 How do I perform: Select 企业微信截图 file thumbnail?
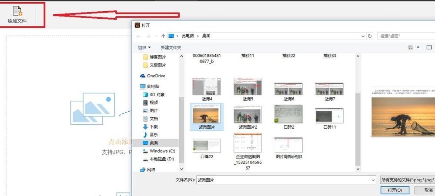click(248, 143)
